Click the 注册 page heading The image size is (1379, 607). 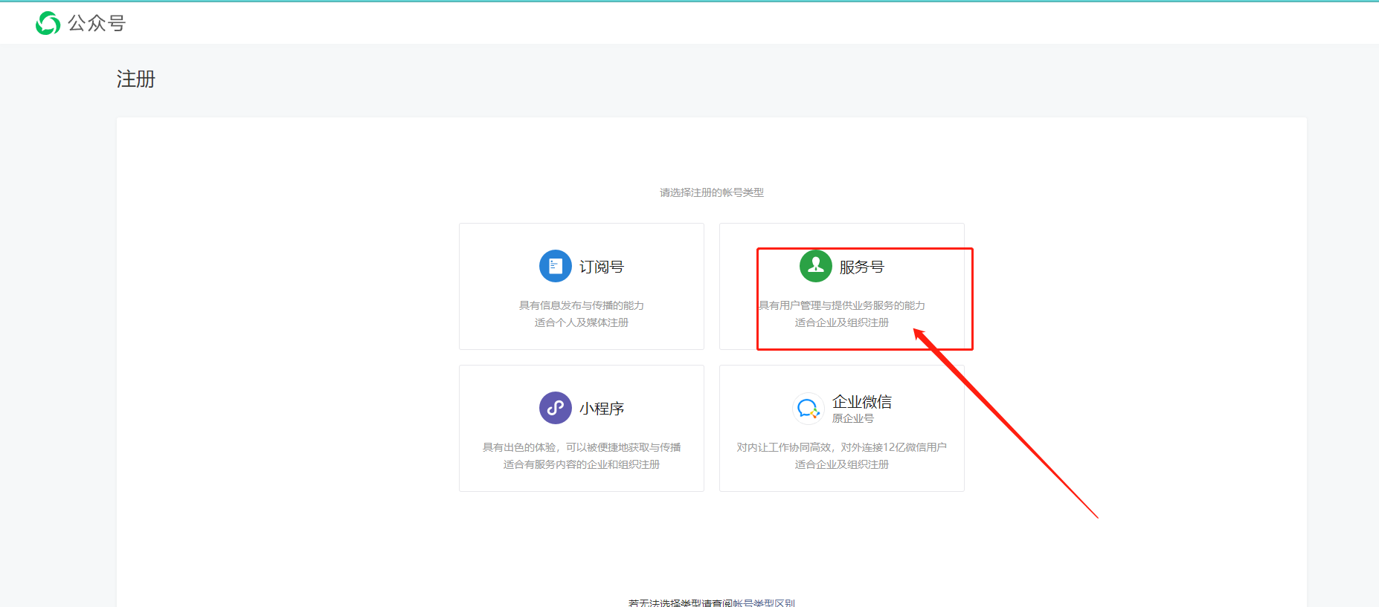pyautogui.click(x=136, y=79)
